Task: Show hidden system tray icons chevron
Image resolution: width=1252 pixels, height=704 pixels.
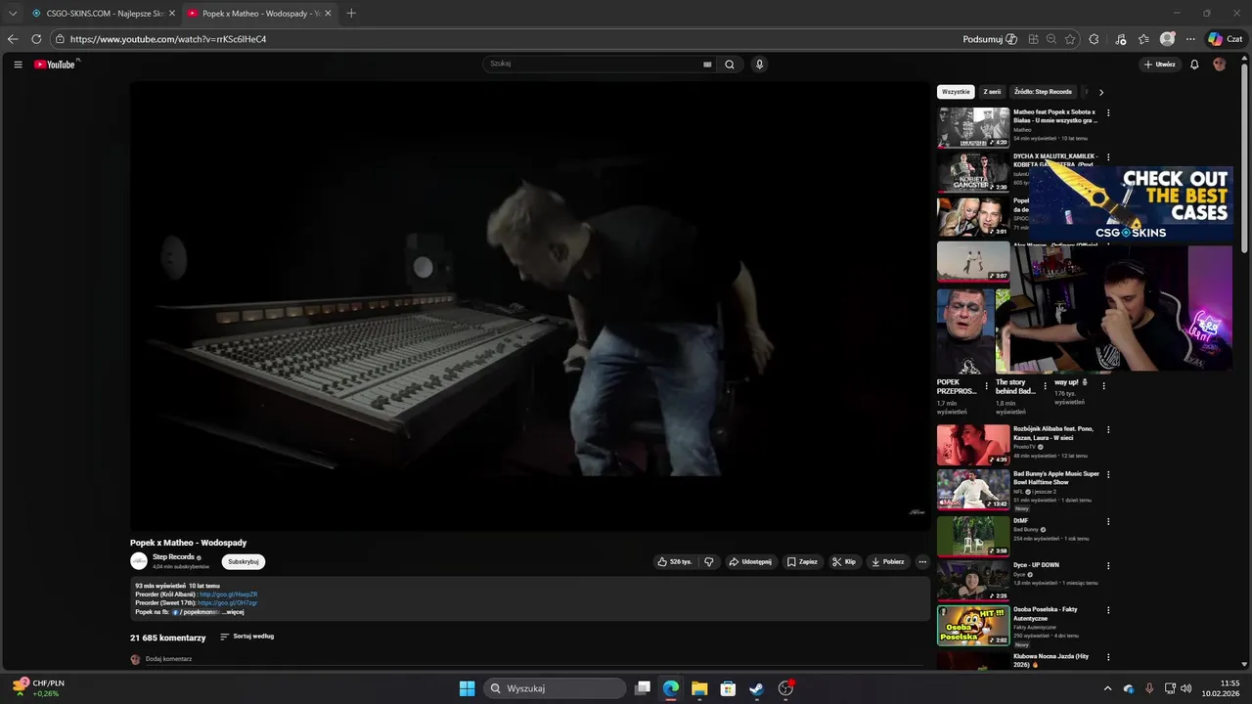Action: (1107, 688)
